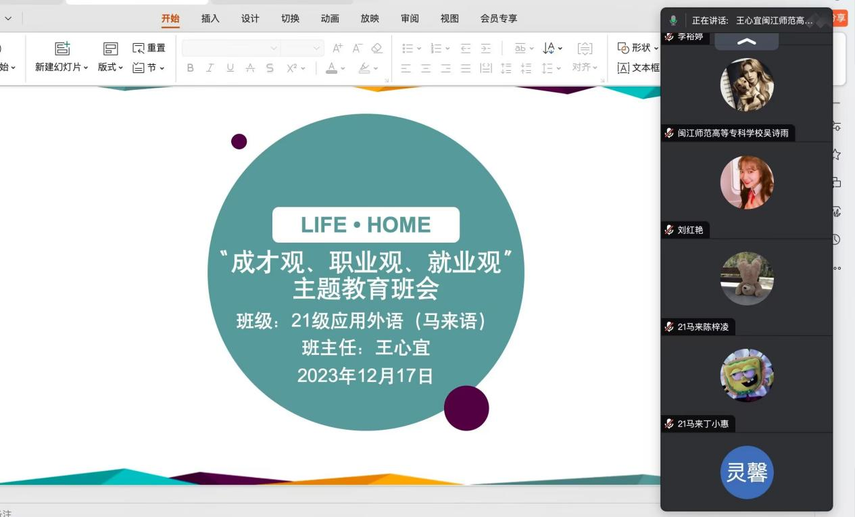Click the Reset (重置) slide button
This screenshot has width=855, height=517.
(x=149, y=48)
